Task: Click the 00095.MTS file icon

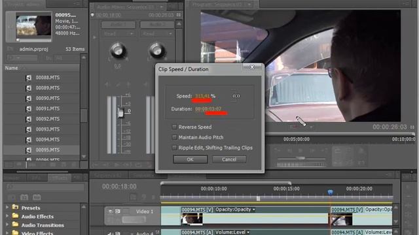Action: pyautogui.click(x=29, y=150)
